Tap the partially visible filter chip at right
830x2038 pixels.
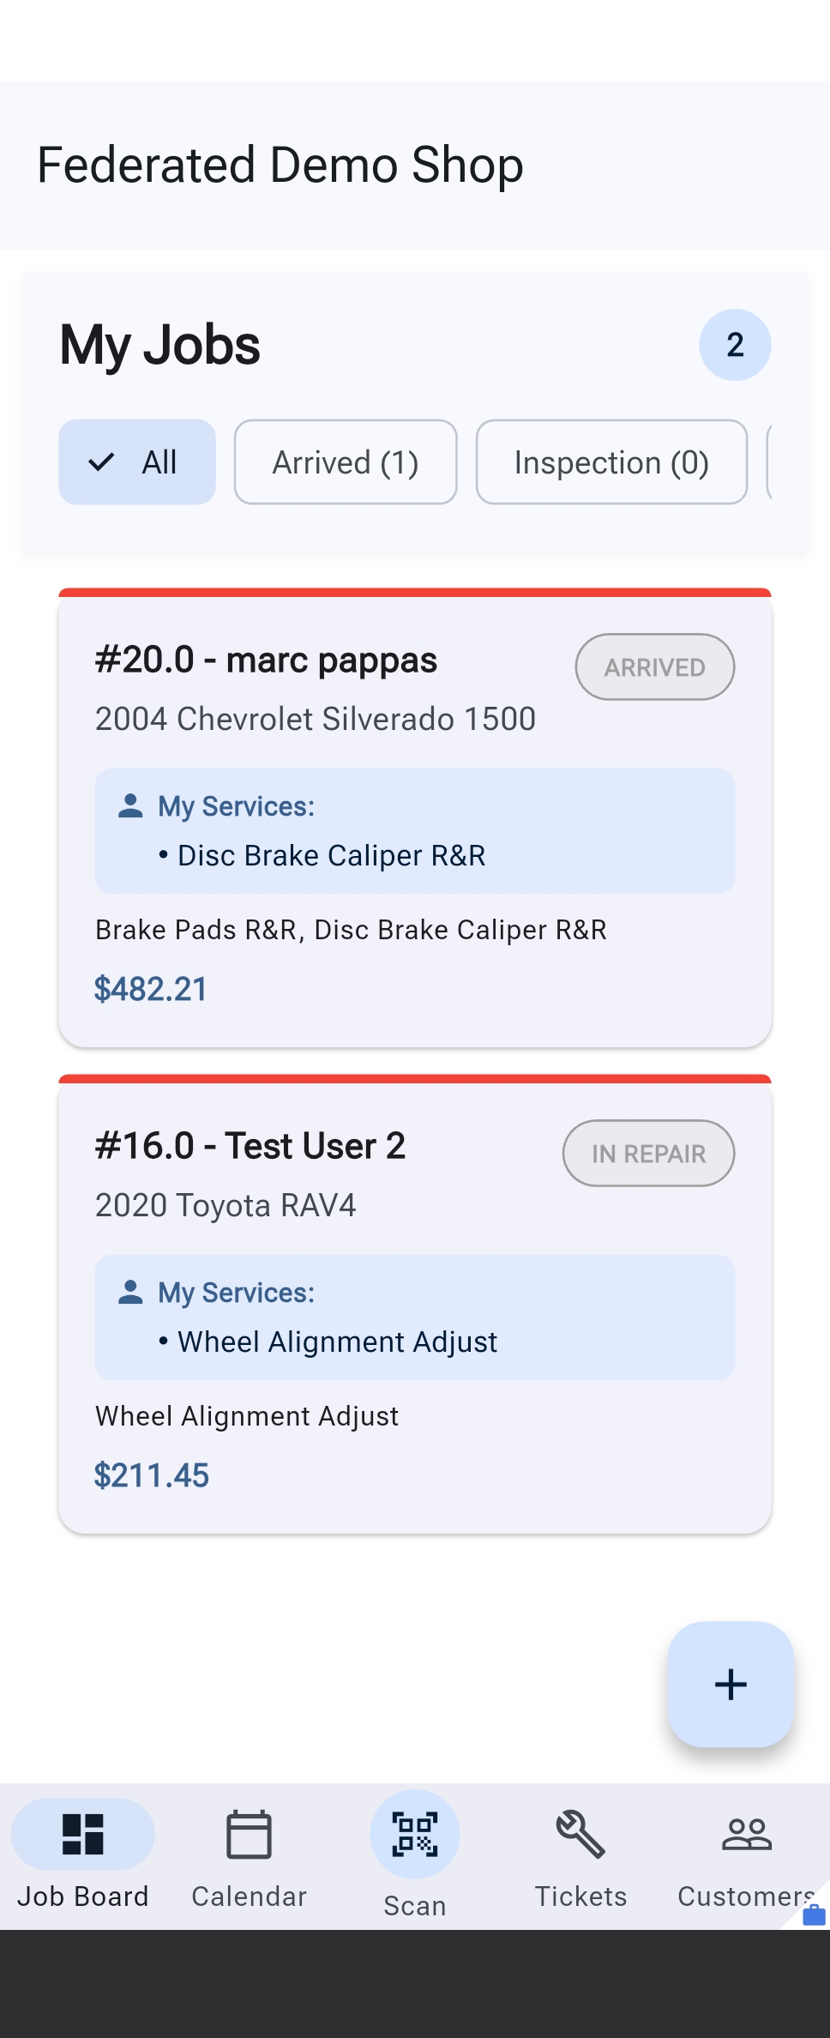[x=769, y=462]
